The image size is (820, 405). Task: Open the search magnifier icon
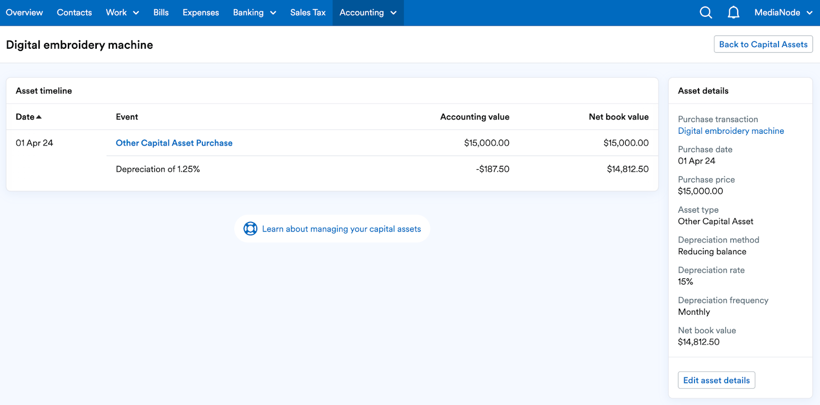[706, 12]
